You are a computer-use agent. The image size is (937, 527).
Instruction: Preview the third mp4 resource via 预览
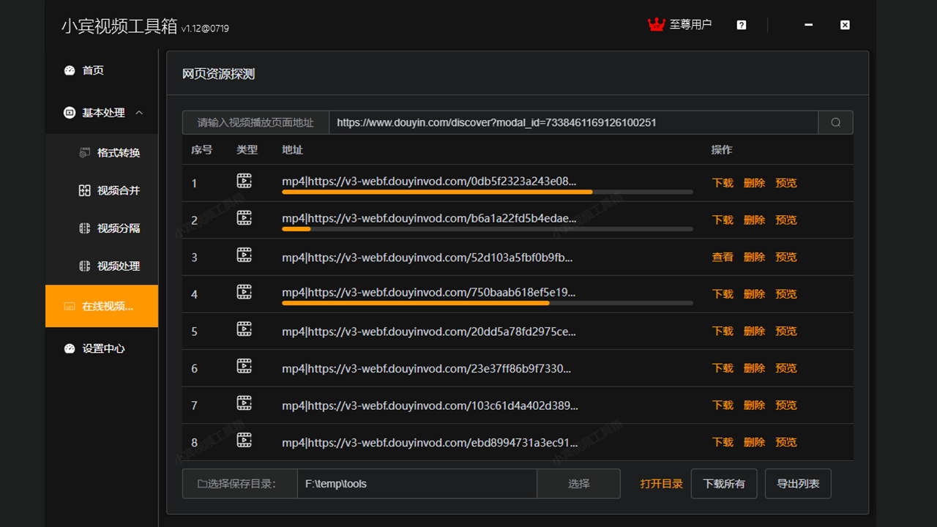click(785, 256)
